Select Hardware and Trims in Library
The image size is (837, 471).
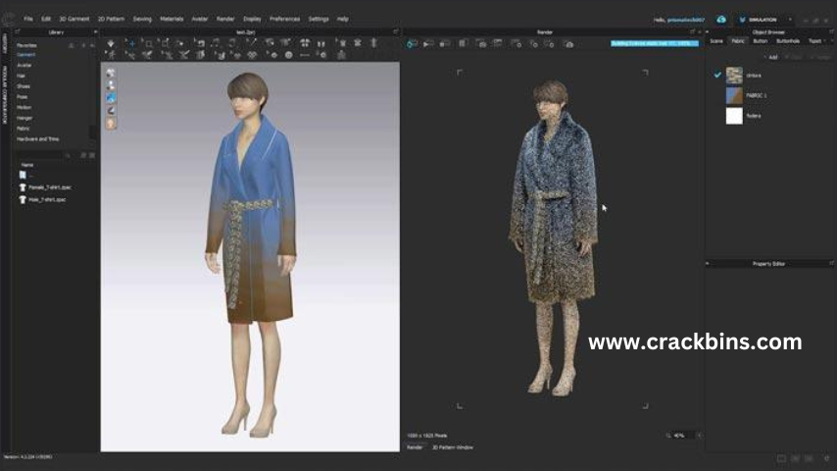pos(37,138)
